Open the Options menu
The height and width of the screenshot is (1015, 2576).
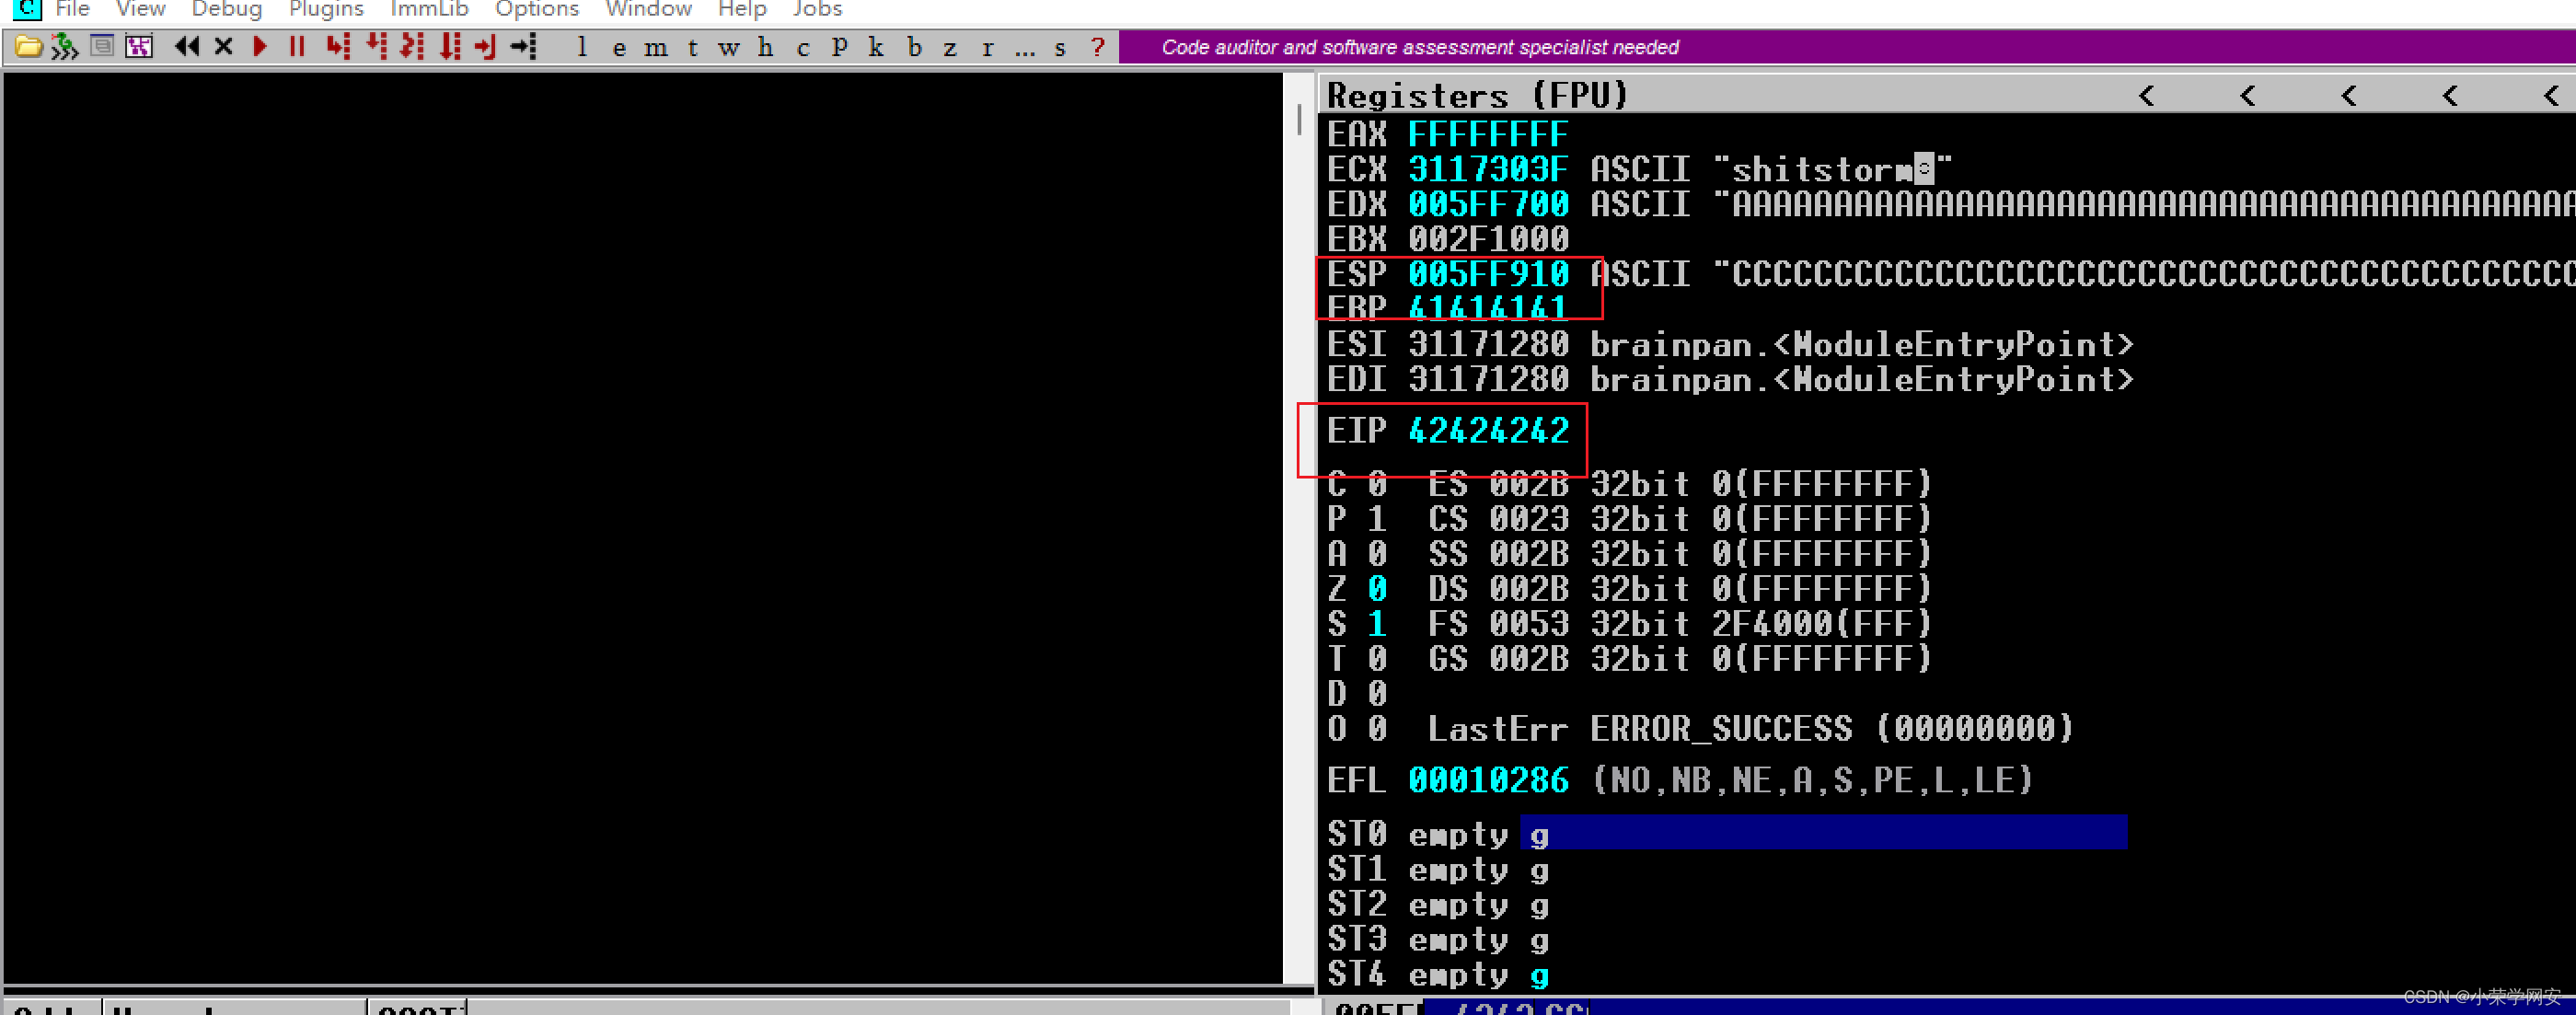pyautogui.click(x=537, y=9)
